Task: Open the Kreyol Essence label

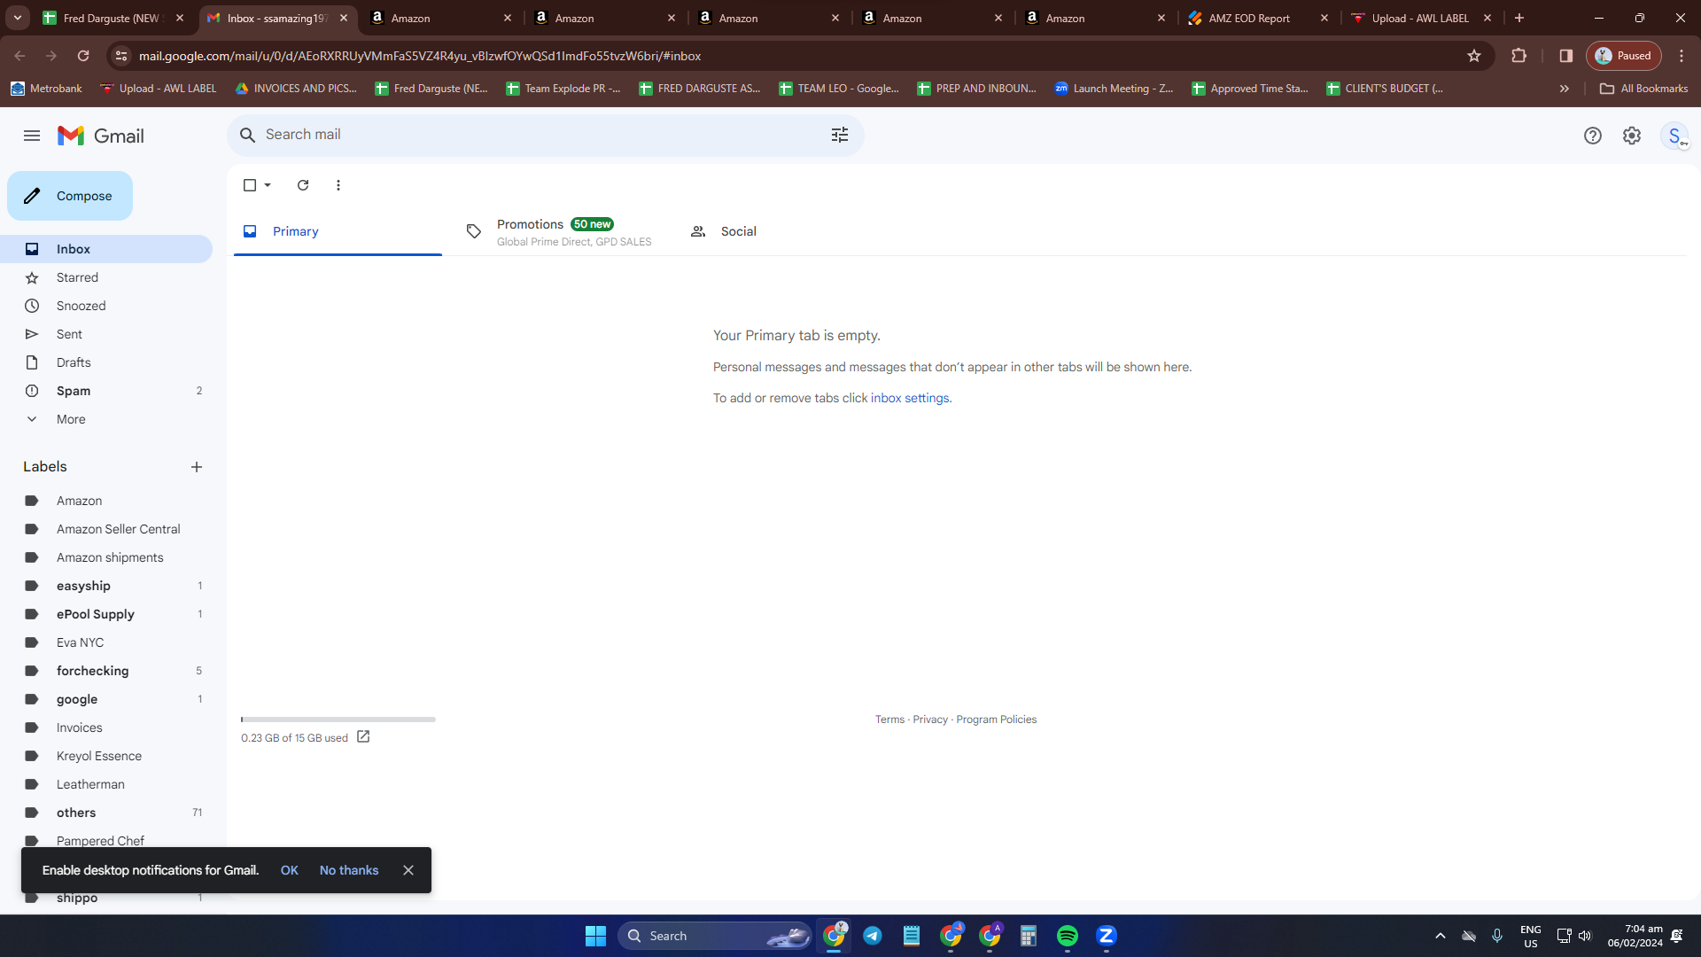Action: point(106,756)
